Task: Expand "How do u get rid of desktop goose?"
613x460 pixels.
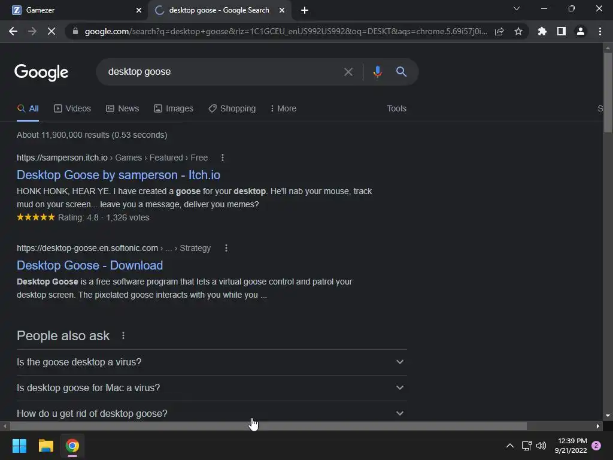Action: [x=211, y=413]
